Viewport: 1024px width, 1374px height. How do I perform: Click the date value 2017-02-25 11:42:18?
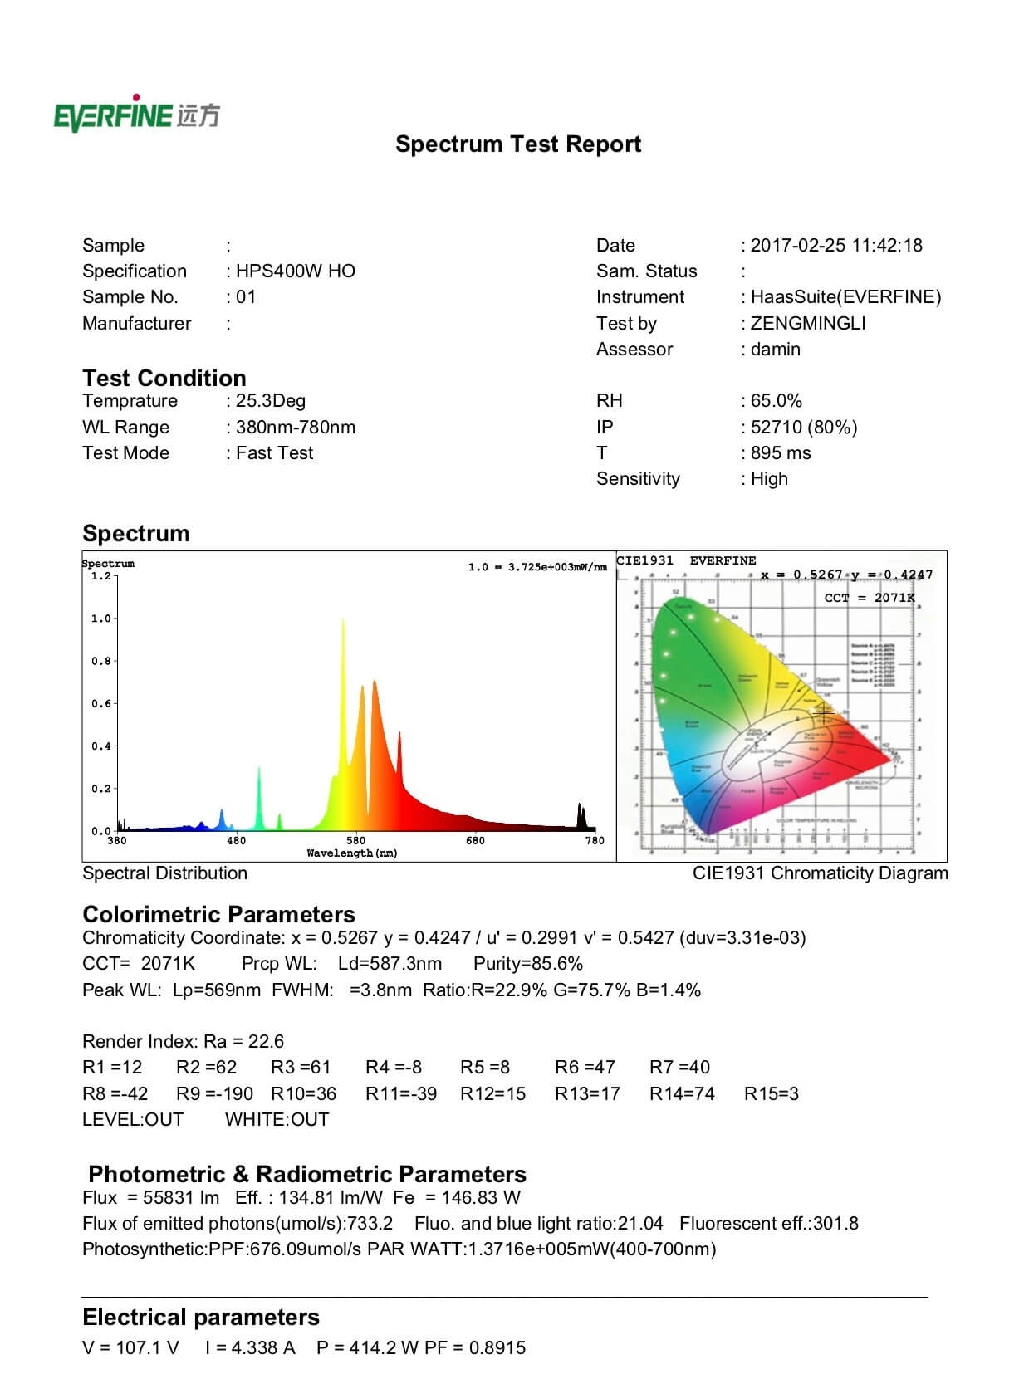(x=835, y=246)
